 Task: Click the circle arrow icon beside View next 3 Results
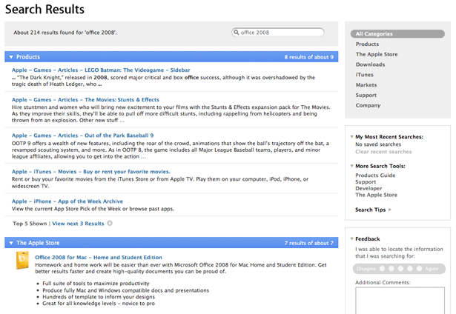tap(110, 224)
